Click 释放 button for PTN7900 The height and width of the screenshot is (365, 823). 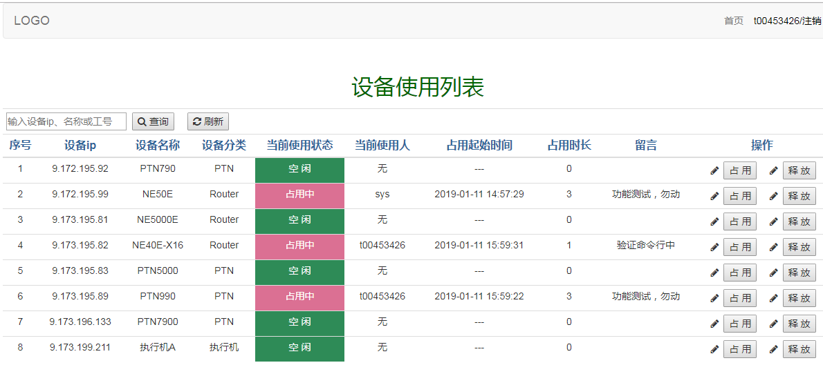point(799,324)
